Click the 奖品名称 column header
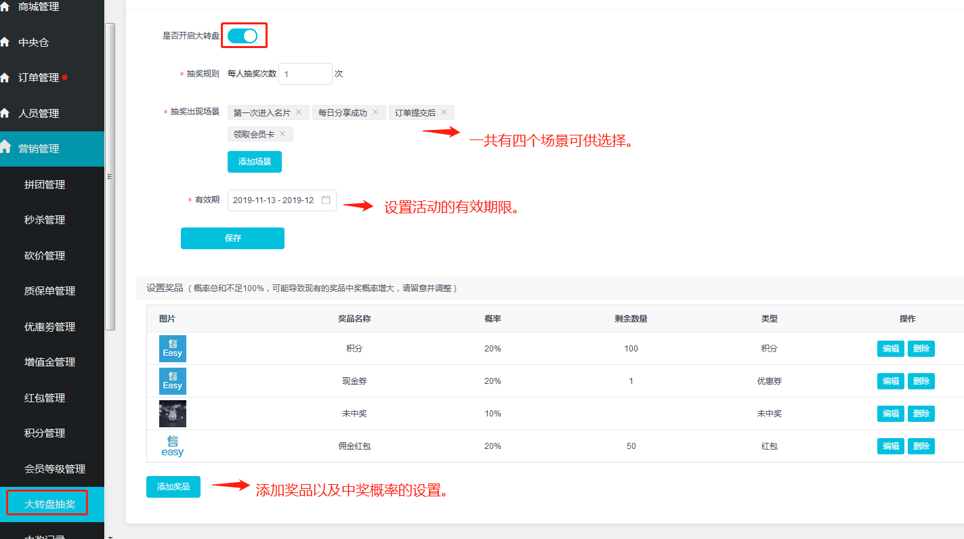Viewport: 964px width, 539px height. point(354,319)
